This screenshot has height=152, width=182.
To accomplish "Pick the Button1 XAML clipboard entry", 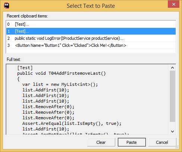I will pyautogui.click(x=91, y=45).
